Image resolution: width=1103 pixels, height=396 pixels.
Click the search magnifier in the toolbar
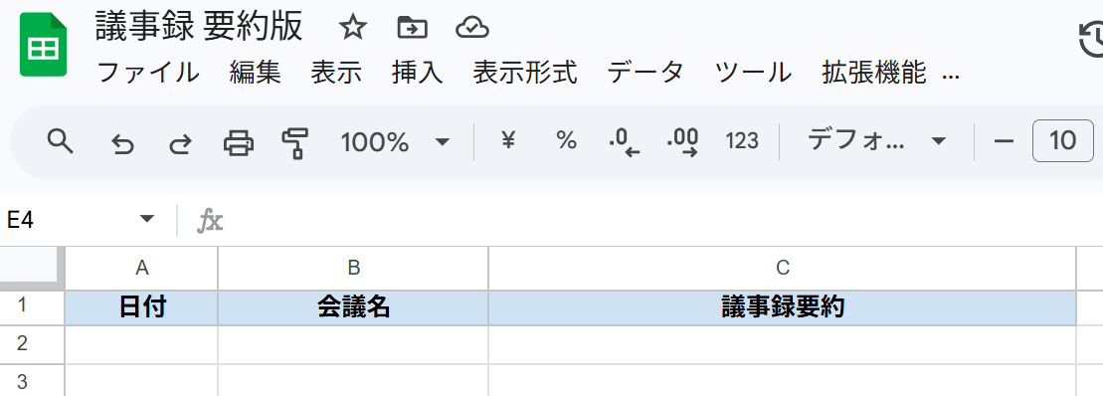[61, 141]
